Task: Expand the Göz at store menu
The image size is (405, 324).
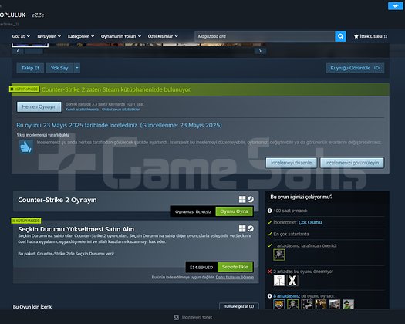Action: coord(21,36)
